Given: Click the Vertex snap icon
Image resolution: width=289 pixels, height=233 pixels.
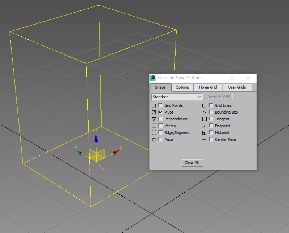Looking at the screenshot, I should tap(154, 126).
